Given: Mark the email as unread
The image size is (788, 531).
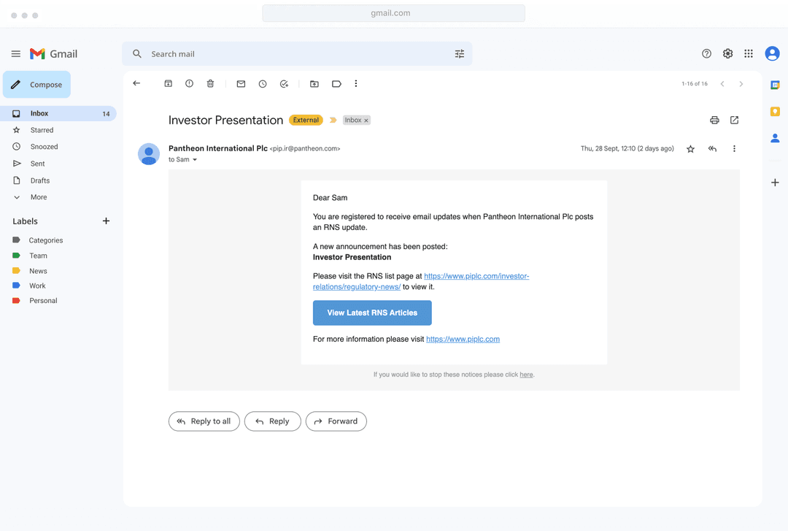Looking at the screenshot, I should pyautogui.click(x=241, y=84).
